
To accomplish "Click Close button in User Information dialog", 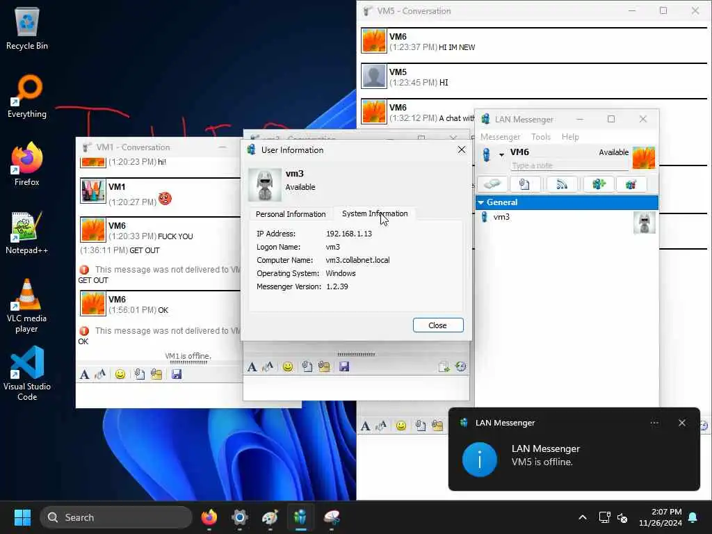I will tap(438, 325).
